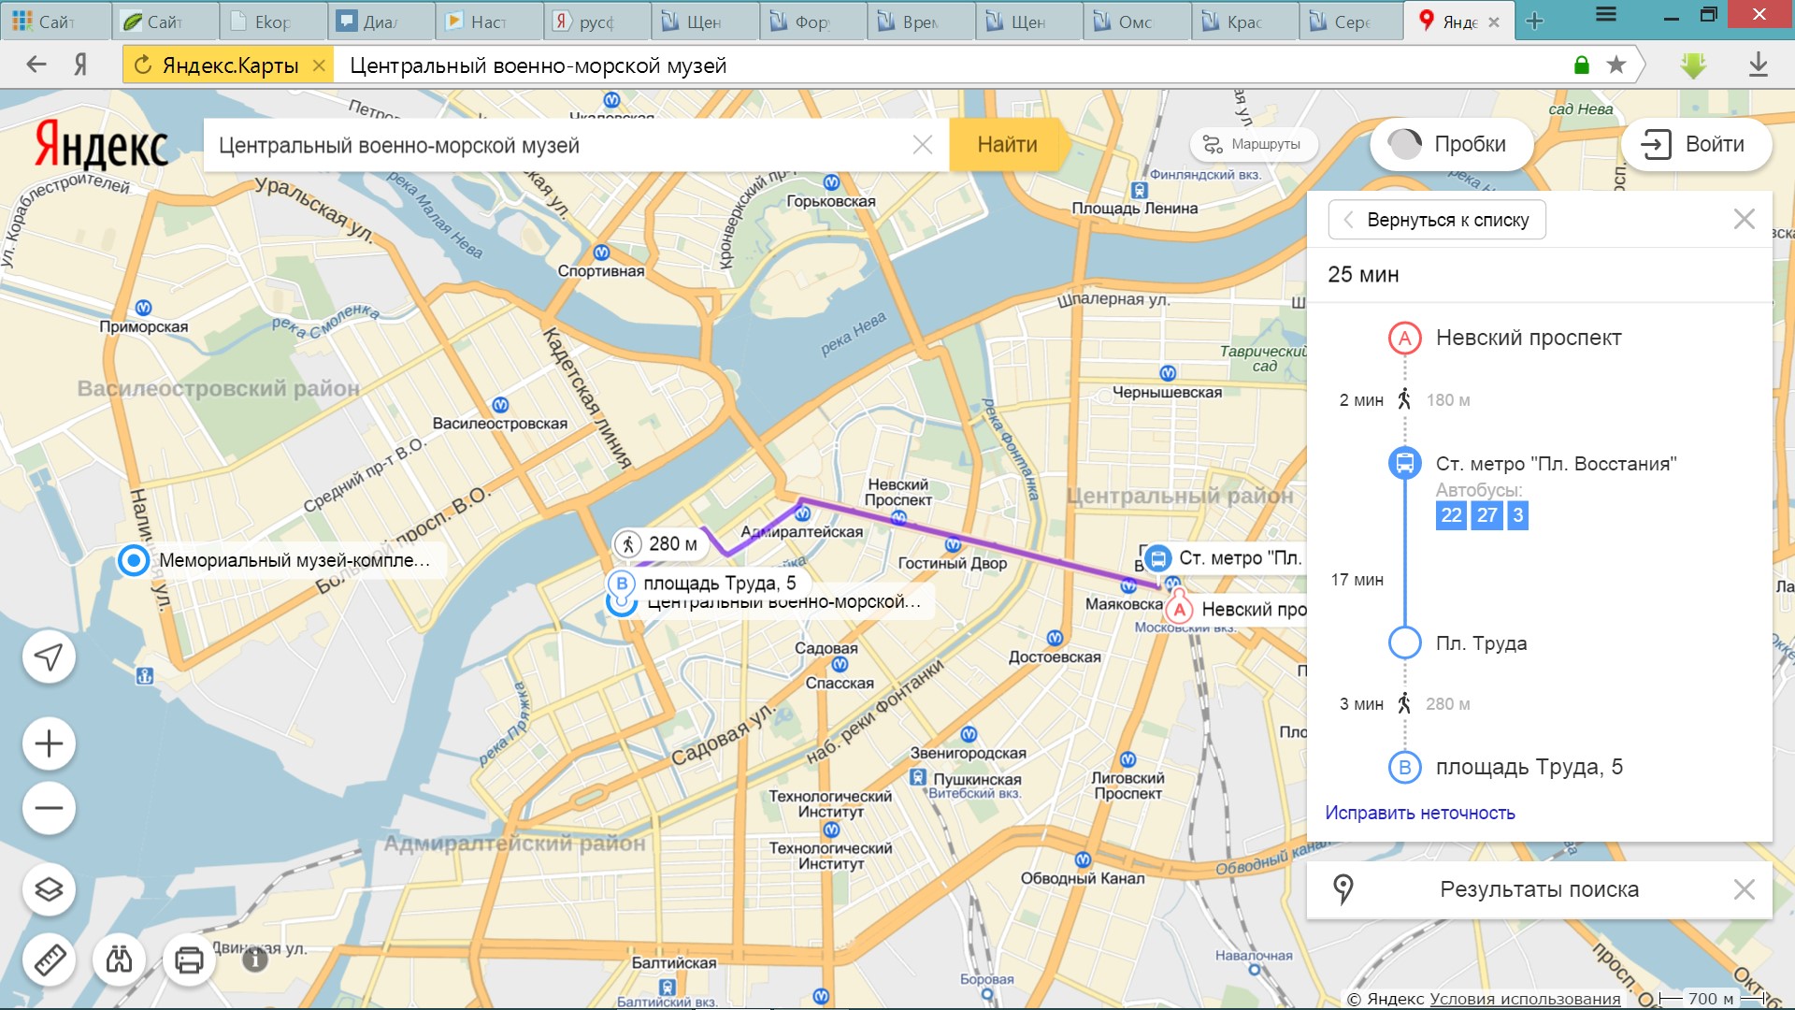This screenshot has height=1010, width=1795.
Task: Click the Исправить неточность link
Action: pyautogui.click(x=1419, y=813)
